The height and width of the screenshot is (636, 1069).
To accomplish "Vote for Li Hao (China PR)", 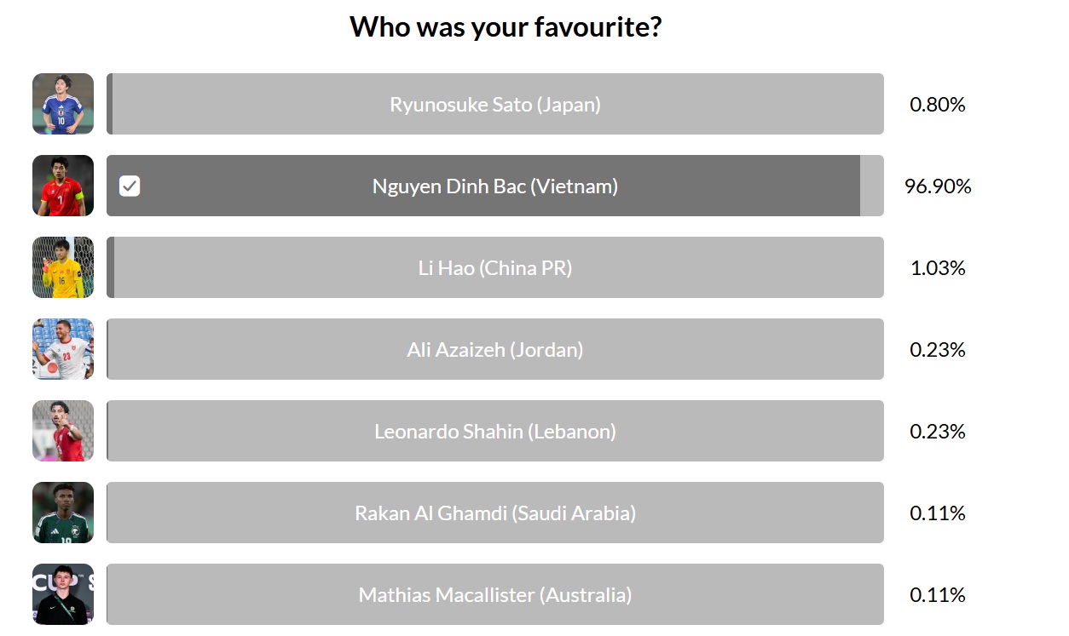I will tap(494, 267).
